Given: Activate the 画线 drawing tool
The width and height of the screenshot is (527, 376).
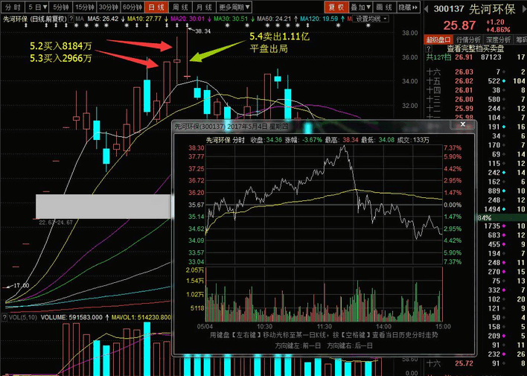Looking at the screenshot, I should pos(385,7).
